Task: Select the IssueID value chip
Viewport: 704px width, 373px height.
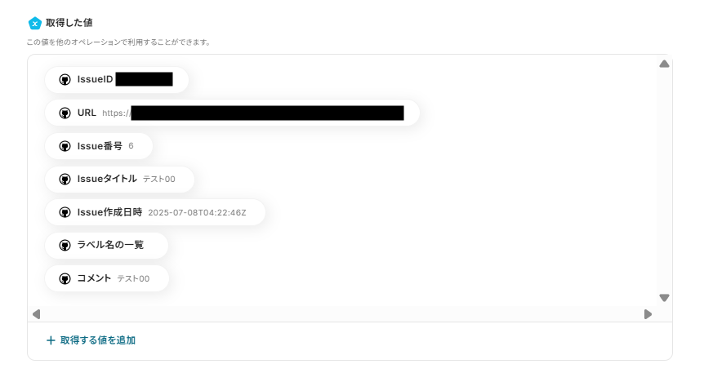Action: (116, 80)
